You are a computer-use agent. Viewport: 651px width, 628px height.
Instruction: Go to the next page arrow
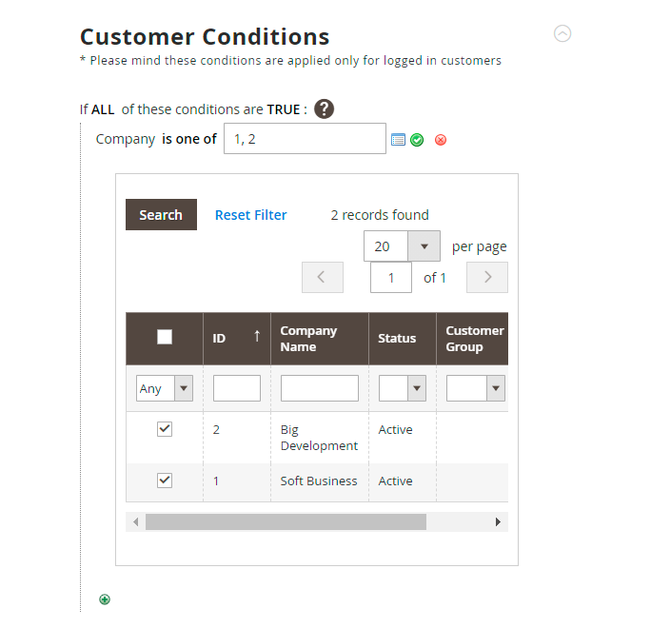pos(487,278)
